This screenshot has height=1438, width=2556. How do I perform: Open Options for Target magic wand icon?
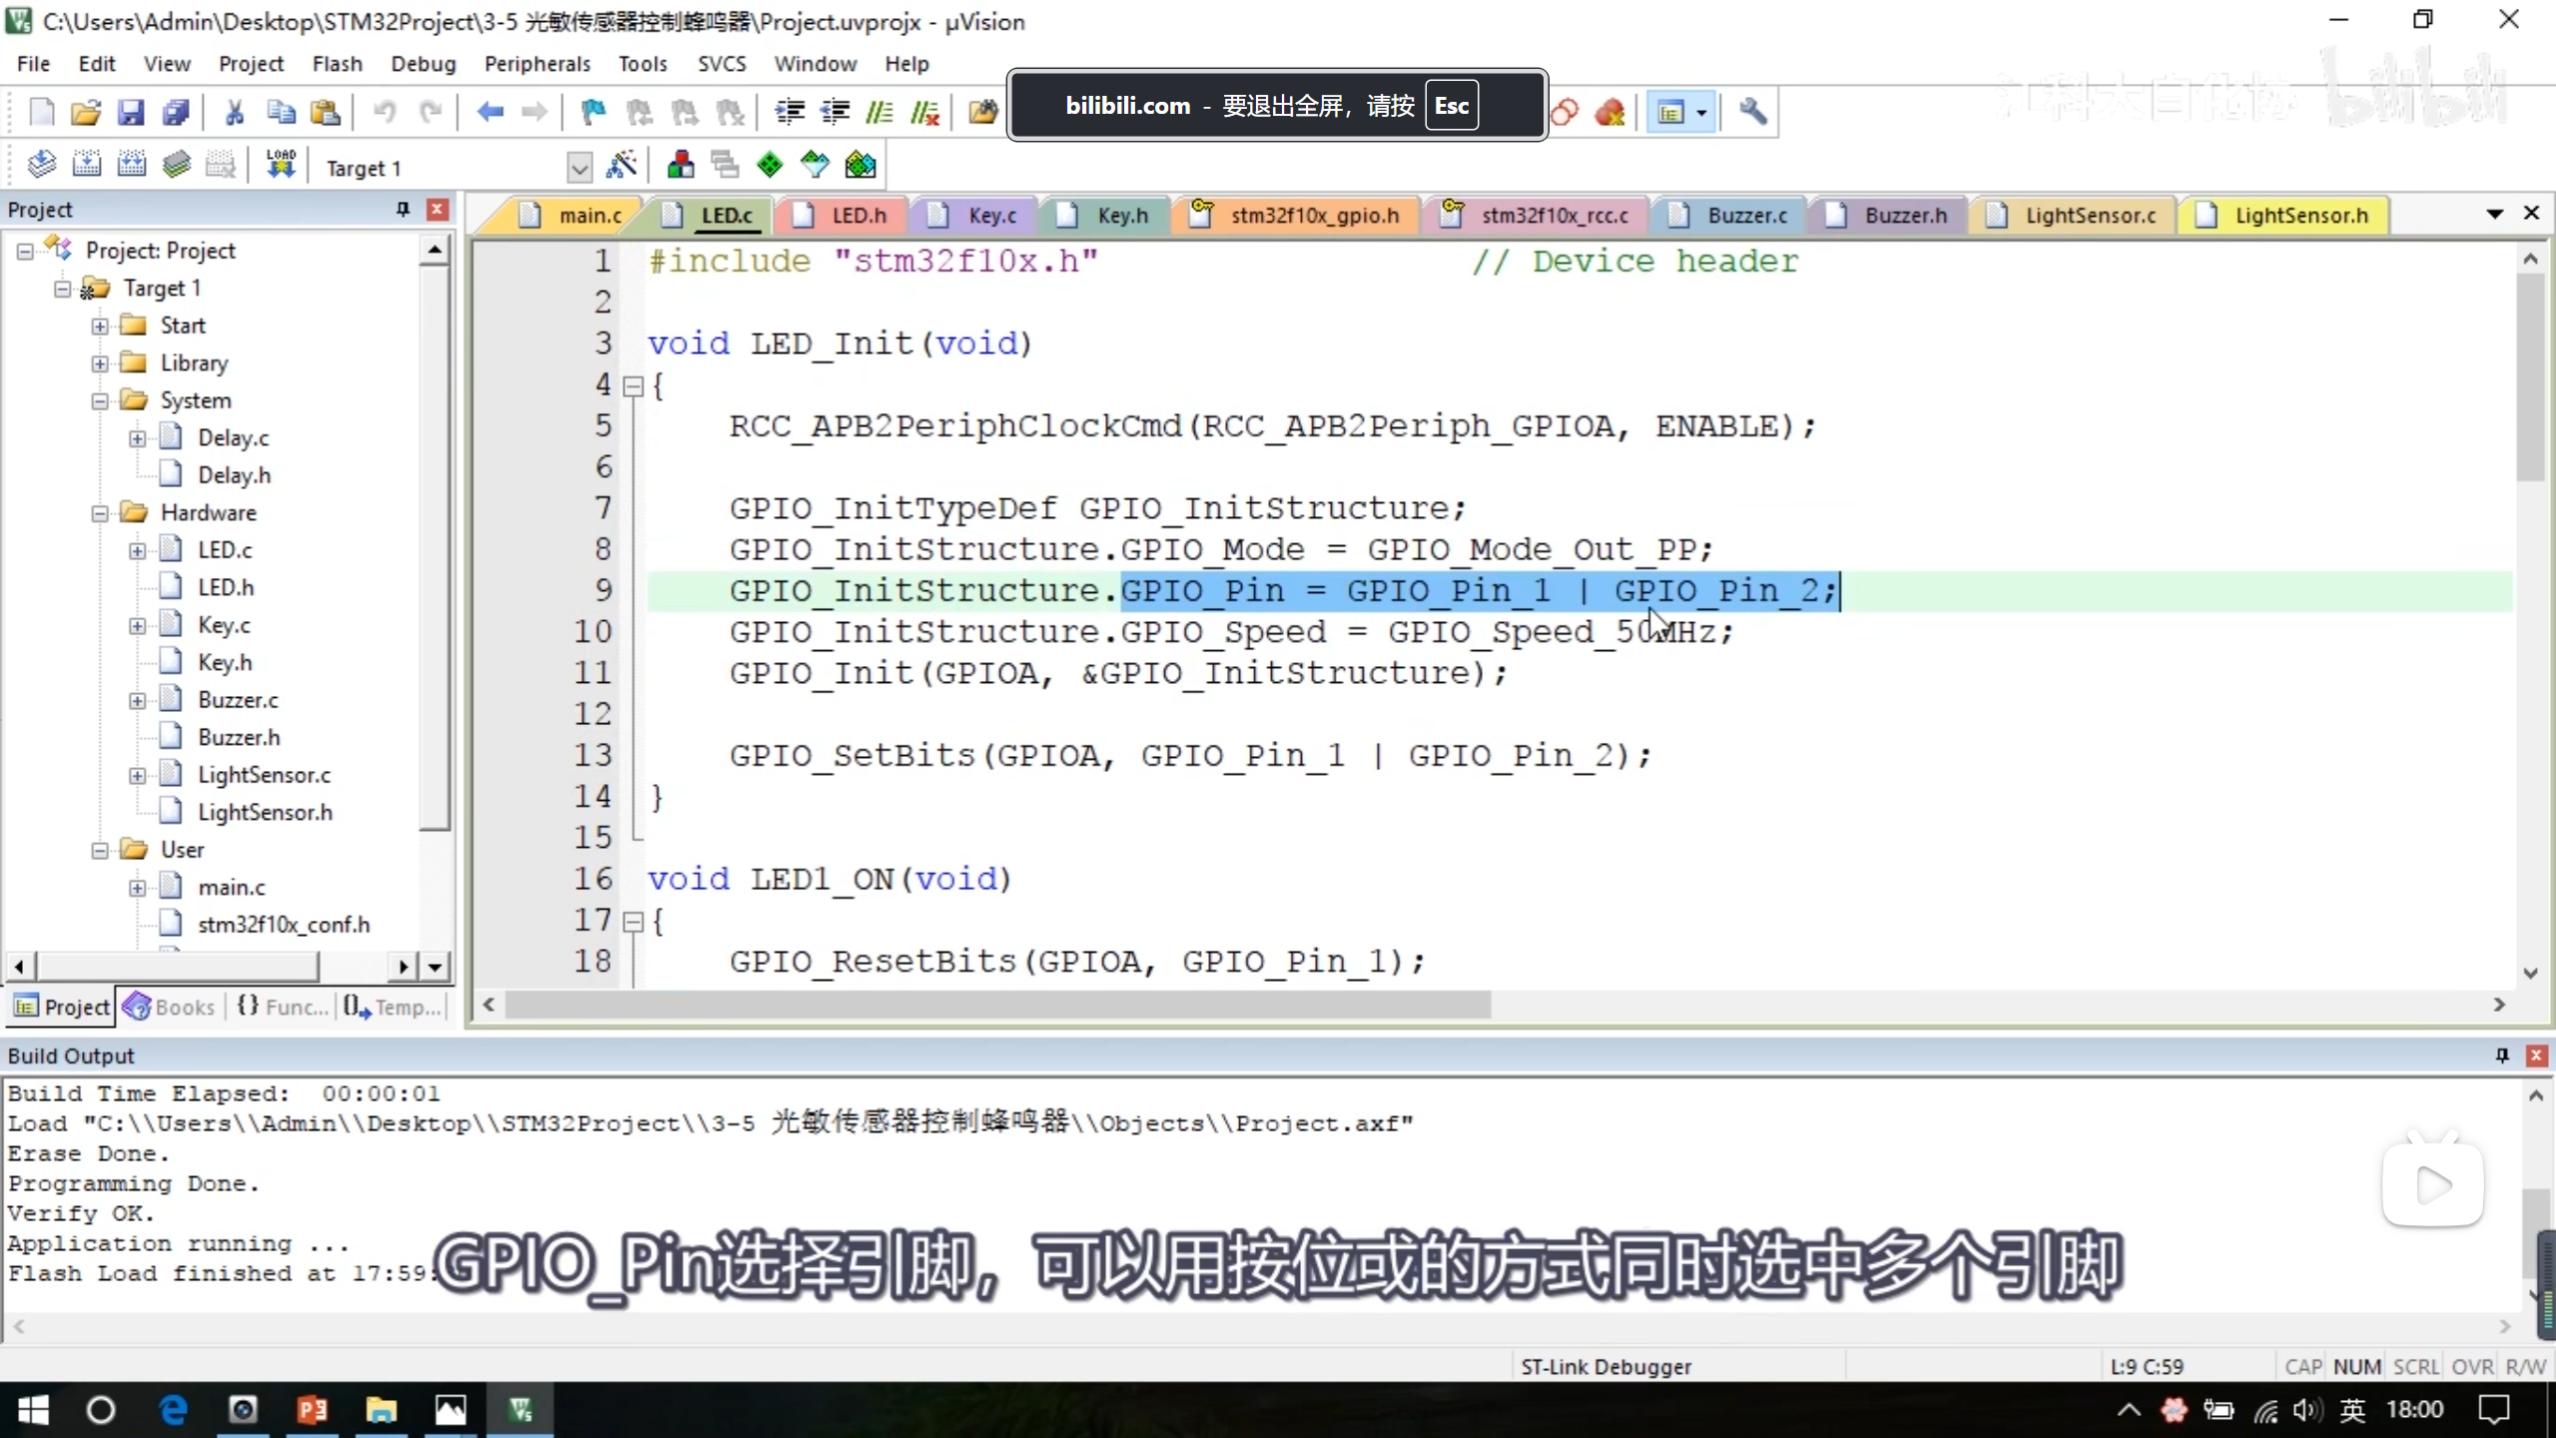[622, 165]
